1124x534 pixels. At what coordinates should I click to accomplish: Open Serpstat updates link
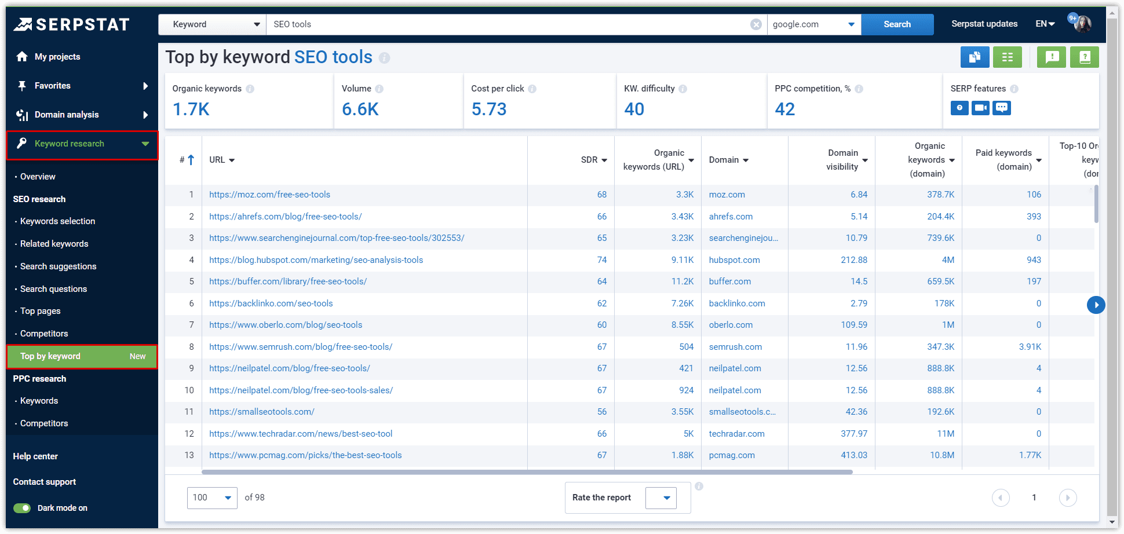click(984, 24)
